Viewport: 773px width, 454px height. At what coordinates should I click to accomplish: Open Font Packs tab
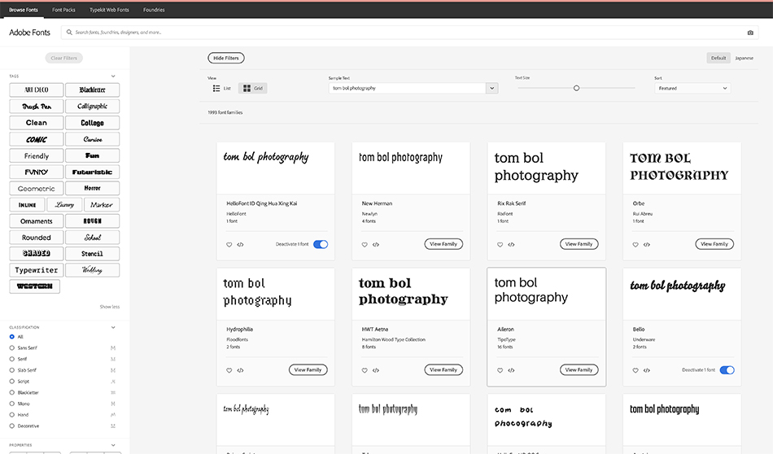63,10
